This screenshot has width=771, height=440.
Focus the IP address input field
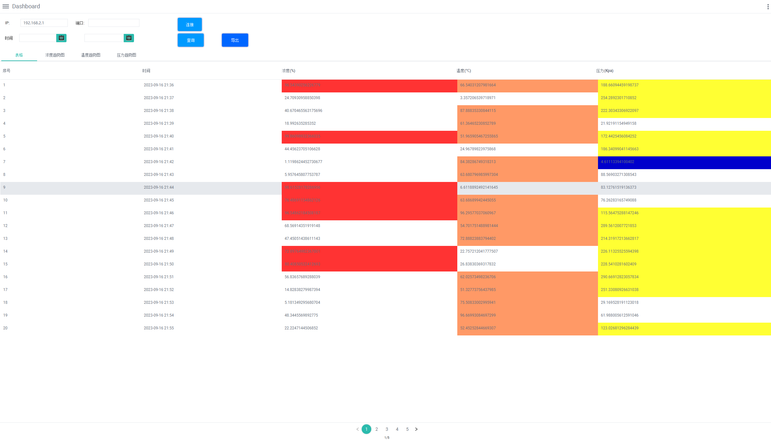click(x=44, y=23)
